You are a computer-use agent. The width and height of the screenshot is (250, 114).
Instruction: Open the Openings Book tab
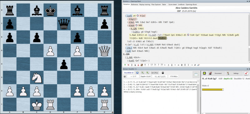click(x=191, y=4)
